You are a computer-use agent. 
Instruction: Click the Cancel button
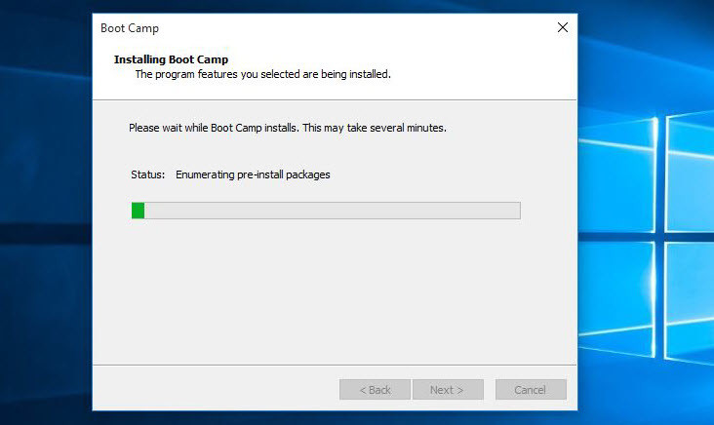tap(531, 390)
